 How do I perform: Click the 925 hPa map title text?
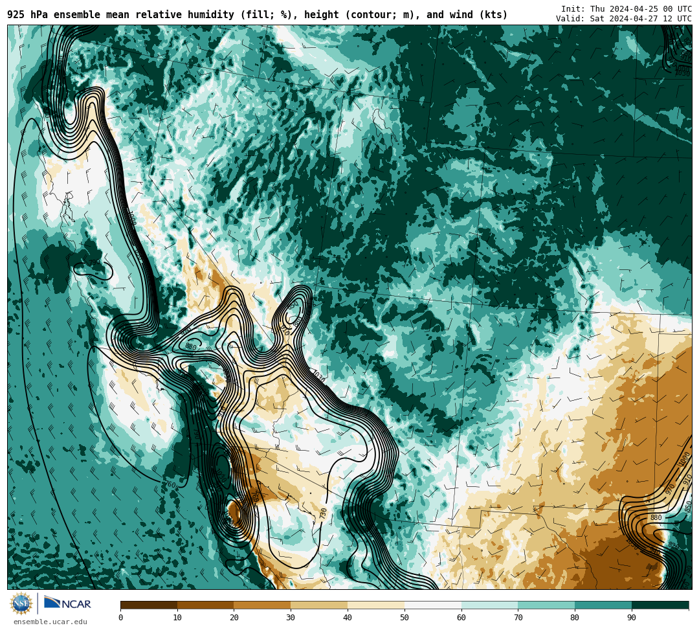257,15
